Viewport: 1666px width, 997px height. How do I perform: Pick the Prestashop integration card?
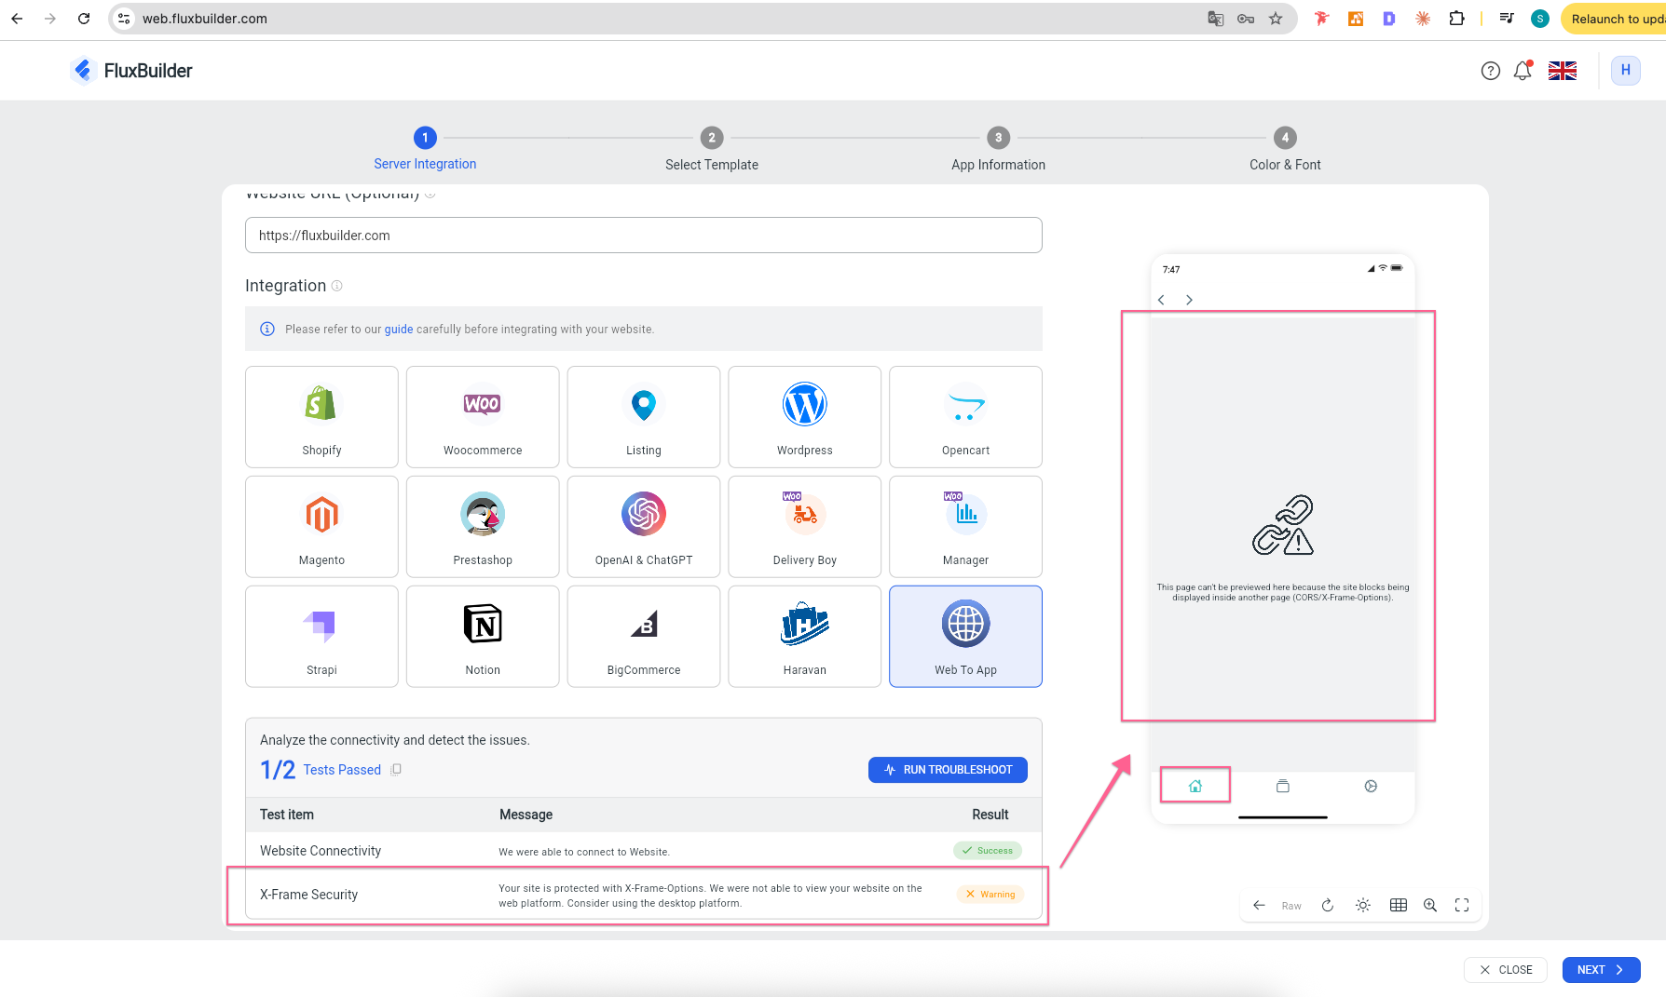(483, 527)
